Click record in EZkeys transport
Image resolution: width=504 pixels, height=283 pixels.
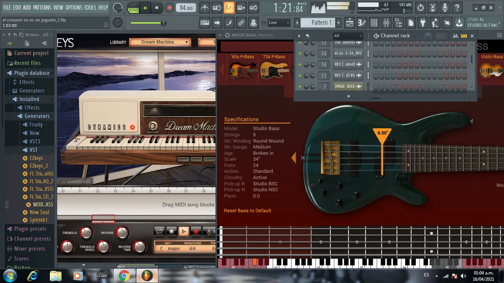[x=196, y=232]
